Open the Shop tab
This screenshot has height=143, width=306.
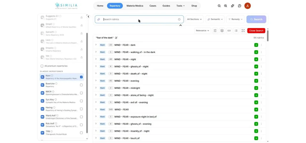click(194, 6)
